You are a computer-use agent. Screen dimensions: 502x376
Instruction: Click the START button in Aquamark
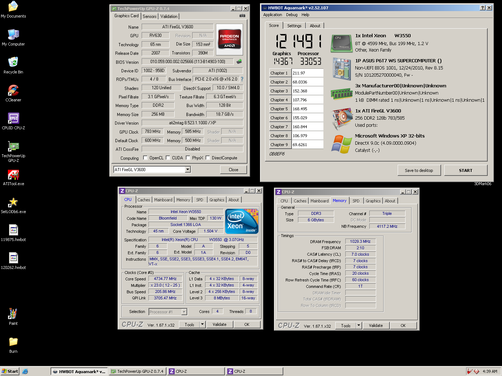(x=465, y=170)
